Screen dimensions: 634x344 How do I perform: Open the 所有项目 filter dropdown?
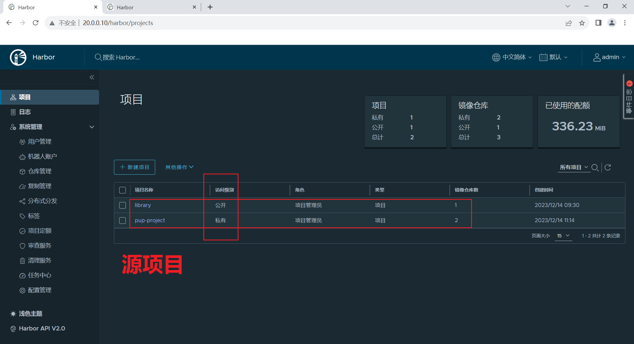pyautogui.click(x=574, y=167)
